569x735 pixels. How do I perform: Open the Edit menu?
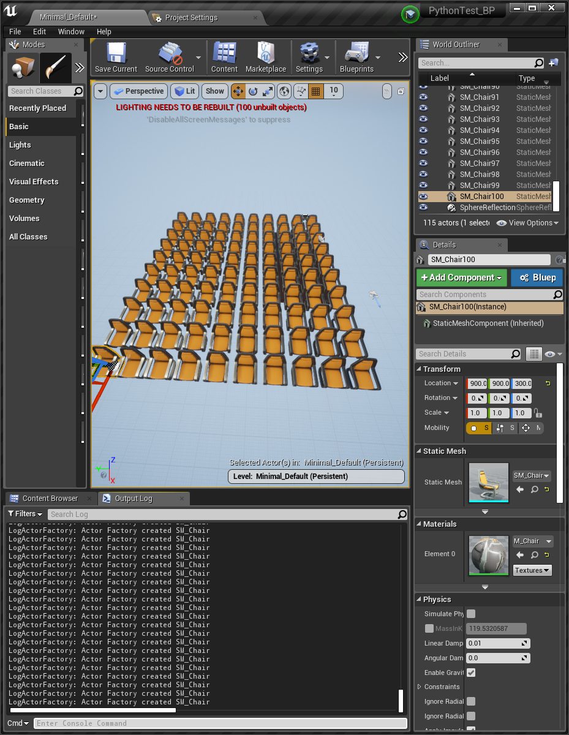pos(40,31)
